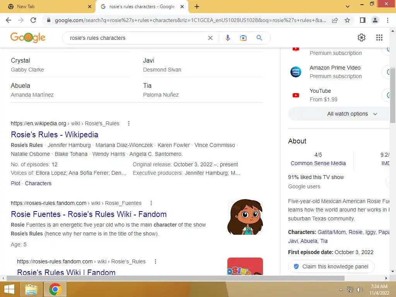The height and width of the screenshot is (297, 396).
Task: Open options for Rosie Fuentes result
Action: (151, 203)
